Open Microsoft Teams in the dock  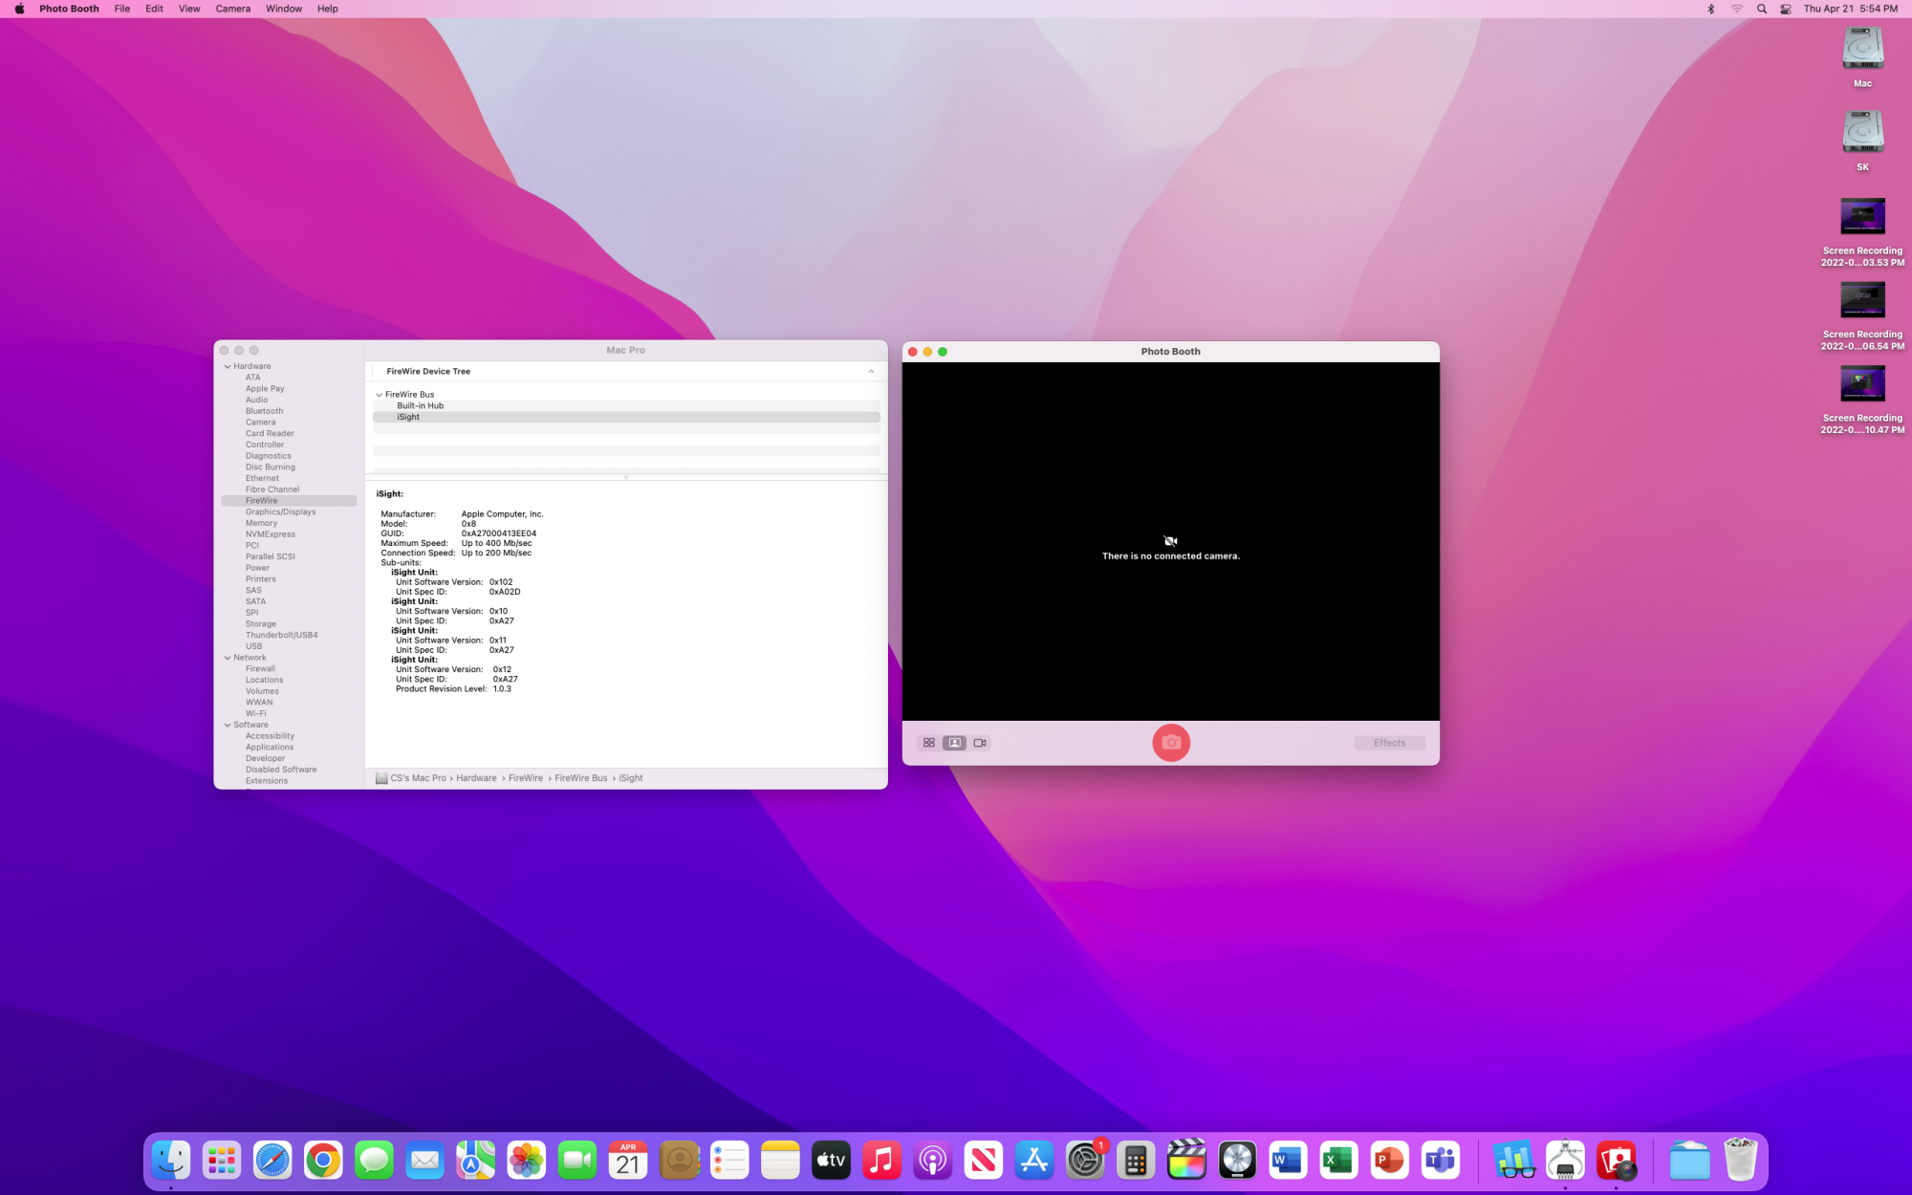[x=1440, y=1161]
